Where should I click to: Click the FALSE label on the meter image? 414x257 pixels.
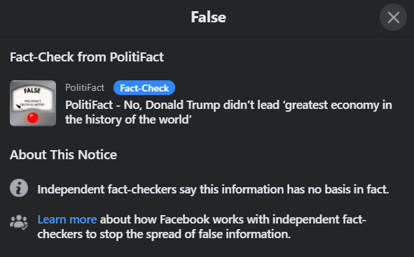coord(32,91)
